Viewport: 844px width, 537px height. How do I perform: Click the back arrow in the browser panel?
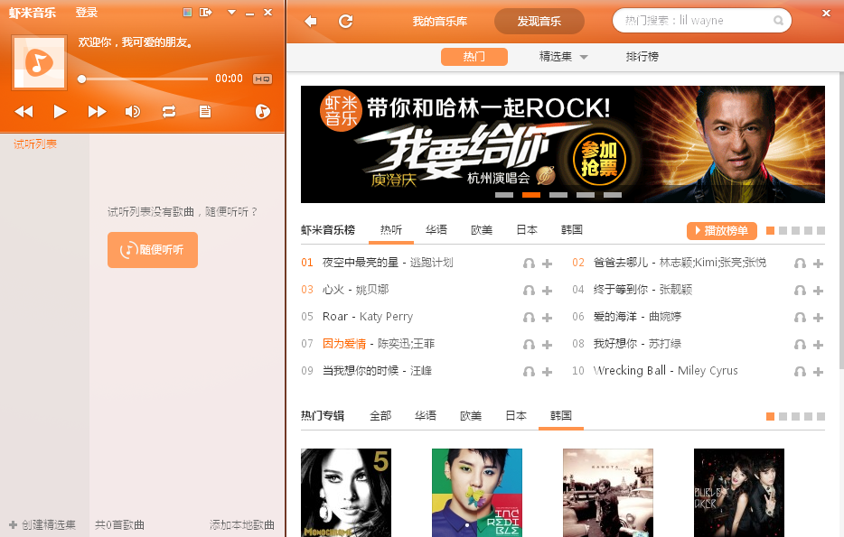click(x=311, y=21)
